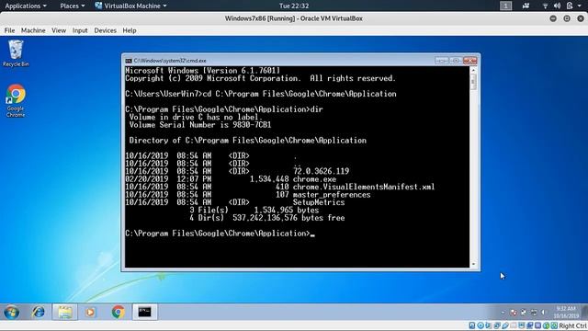Image resolution: width=588 pixels, height=331 pixels.
Task: Open the Tue 22:32 clock calendar
Action: point(294,6)
